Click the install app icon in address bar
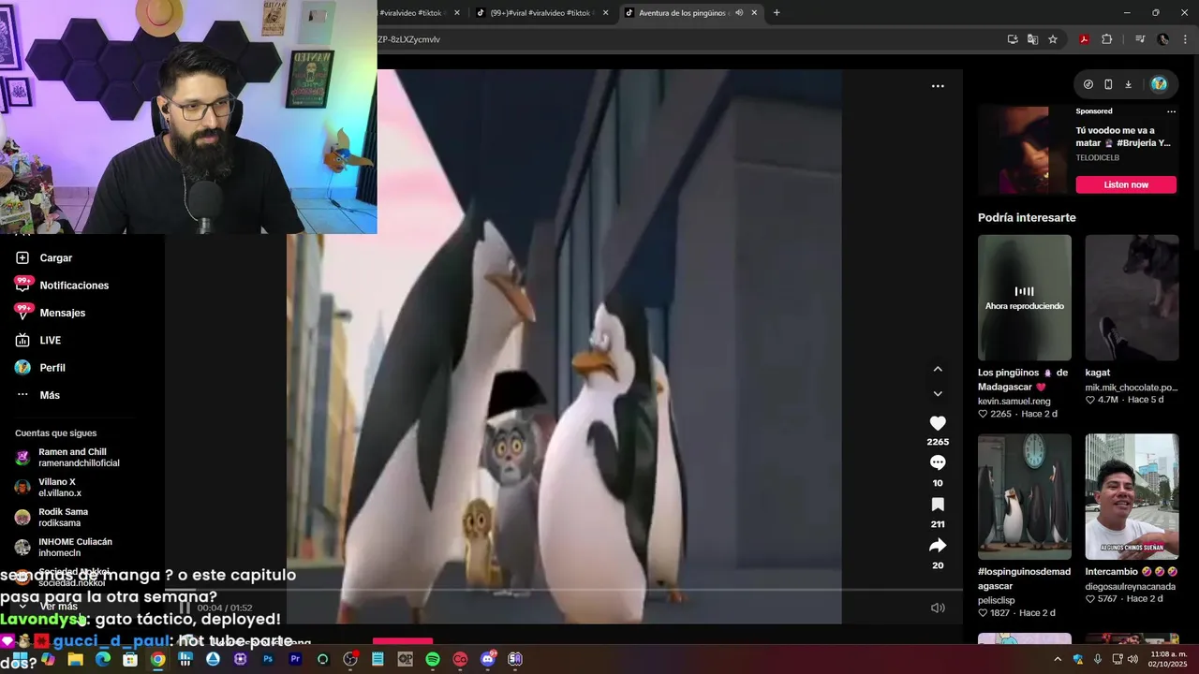Viewport: 1199px width, 674px height. tap(1013, 39)
